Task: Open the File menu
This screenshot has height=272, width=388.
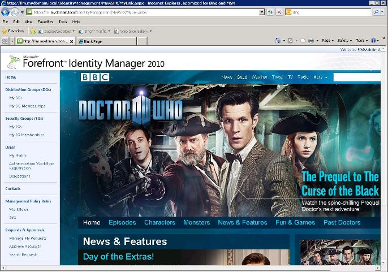Action: (5, 22)
